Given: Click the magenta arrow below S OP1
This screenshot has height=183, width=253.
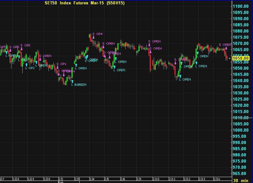Looking at the screenshot, I should [x=57, y=67].
